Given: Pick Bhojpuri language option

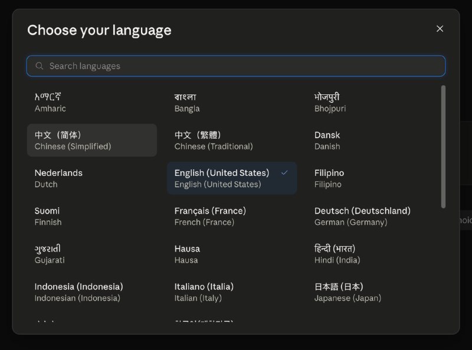Looking at the screenshot, I should (x=372, y=103).
